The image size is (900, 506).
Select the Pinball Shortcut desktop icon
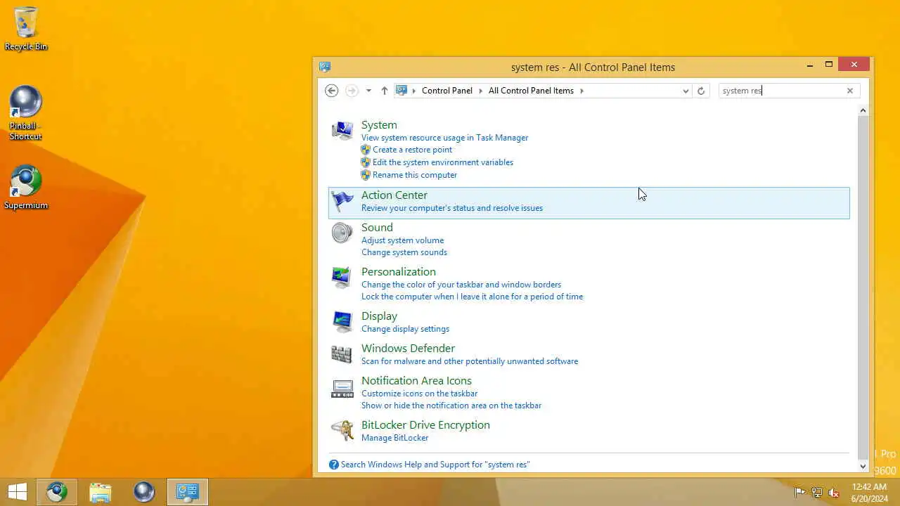[26, 113]
